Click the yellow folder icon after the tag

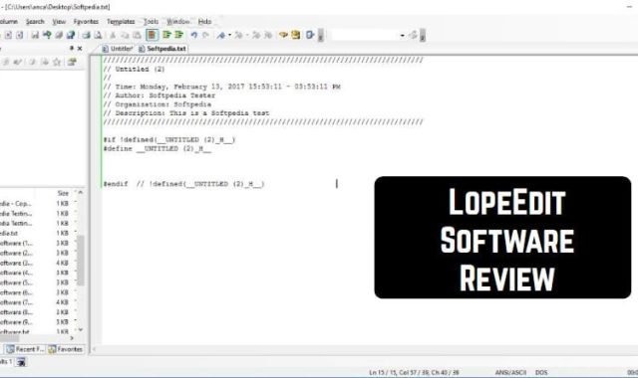pos(296,36)
